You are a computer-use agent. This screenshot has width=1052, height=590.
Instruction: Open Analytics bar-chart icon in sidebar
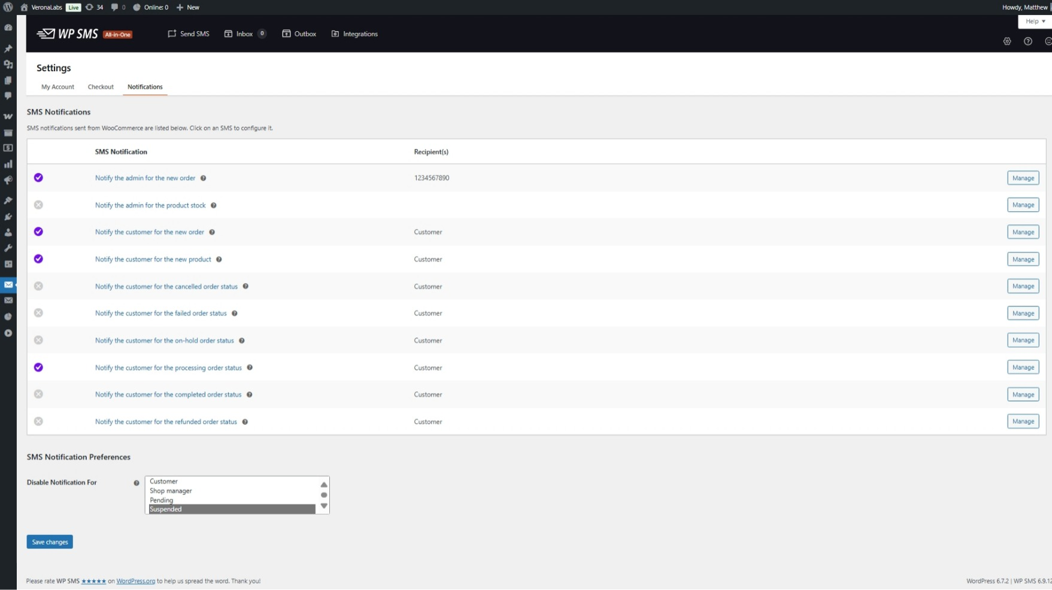coord(8,164)
